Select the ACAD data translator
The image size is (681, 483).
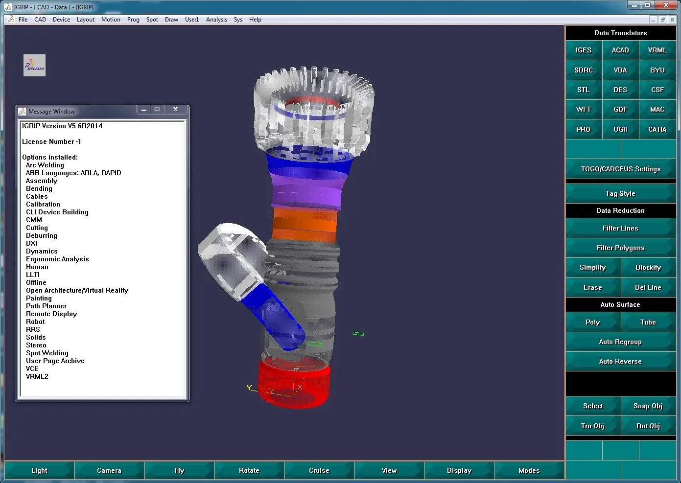click(620, 50)
